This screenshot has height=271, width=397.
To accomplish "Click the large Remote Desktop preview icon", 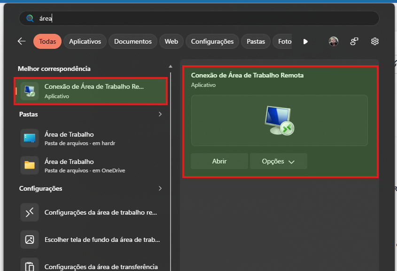I will [x=279, y=120].
